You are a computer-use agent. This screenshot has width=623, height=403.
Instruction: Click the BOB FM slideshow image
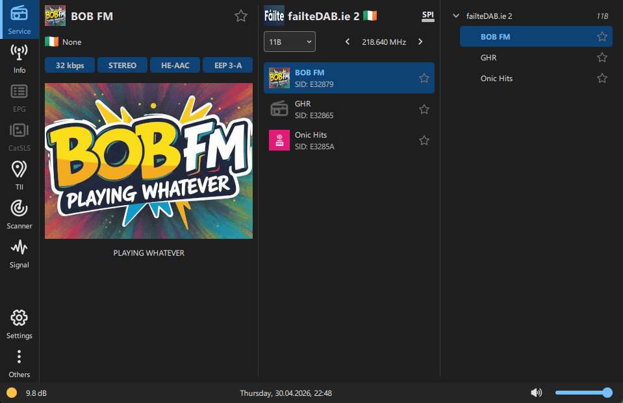click(149, 161)
